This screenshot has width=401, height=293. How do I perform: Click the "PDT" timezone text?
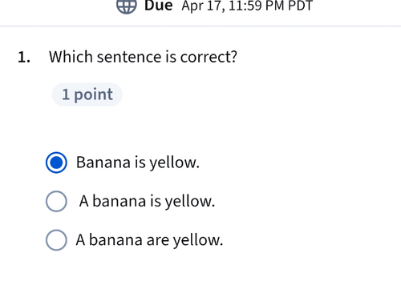[300, 6]
